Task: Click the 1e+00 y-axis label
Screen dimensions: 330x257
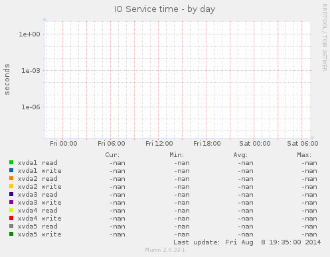Action: [29, 34]
